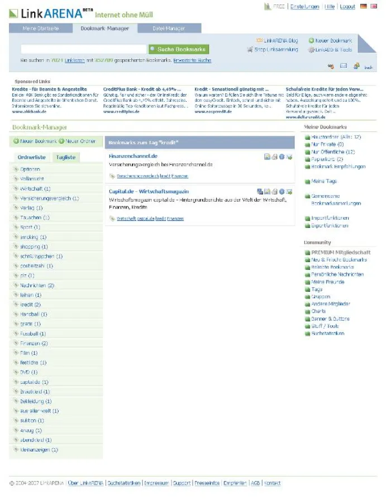386x503 pixels.
Task: Open the Exportfunktionen link
Action: tap(330, 226)
